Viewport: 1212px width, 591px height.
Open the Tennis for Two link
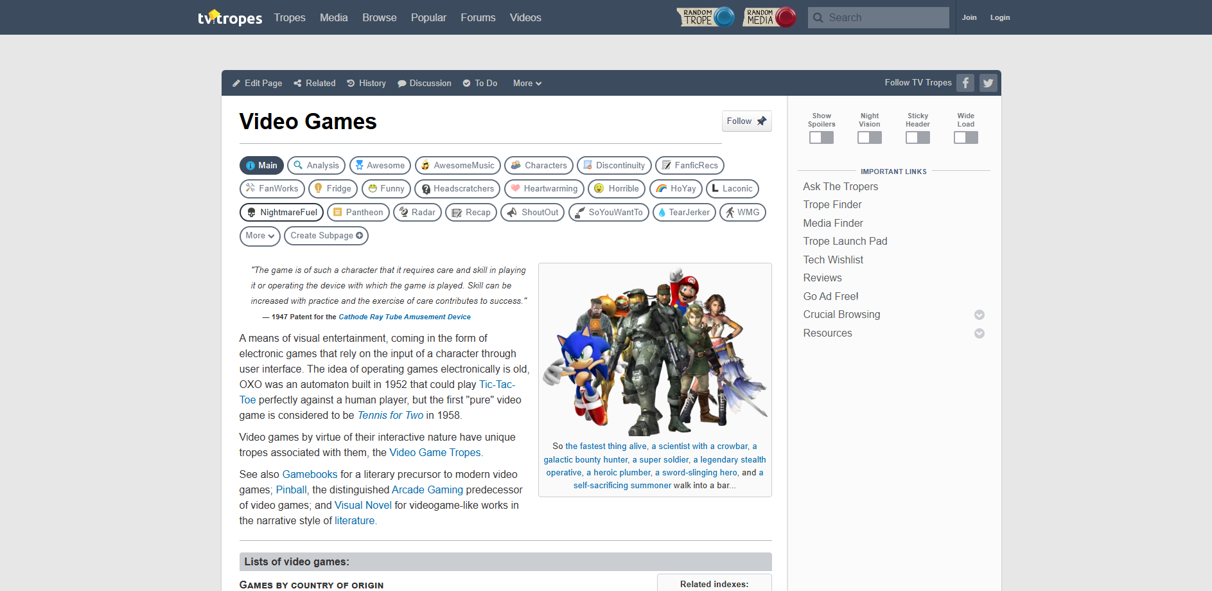tap(391, 415)
